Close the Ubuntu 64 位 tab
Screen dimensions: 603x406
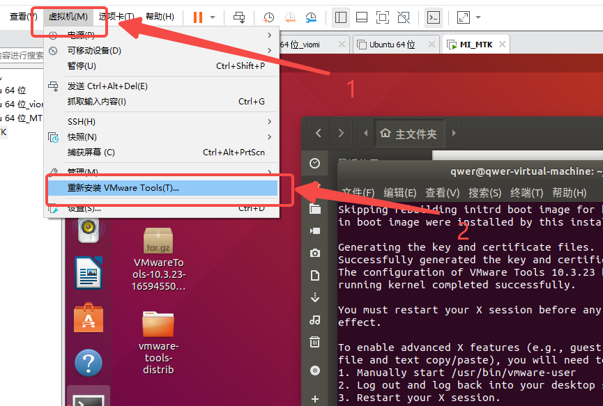click(432, 45)
